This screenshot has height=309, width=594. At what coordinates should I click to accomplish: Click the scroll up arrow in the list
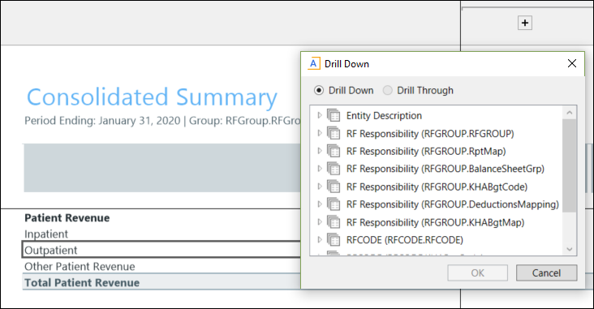570,113
